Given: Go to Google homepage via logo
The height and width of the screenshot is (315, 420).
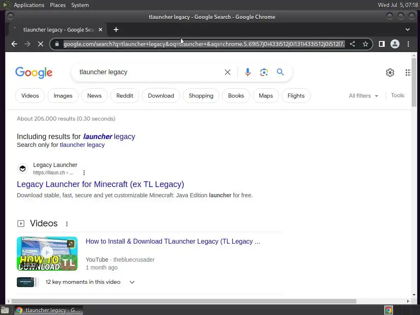Looking at the screenshot, I should point(34,73).
